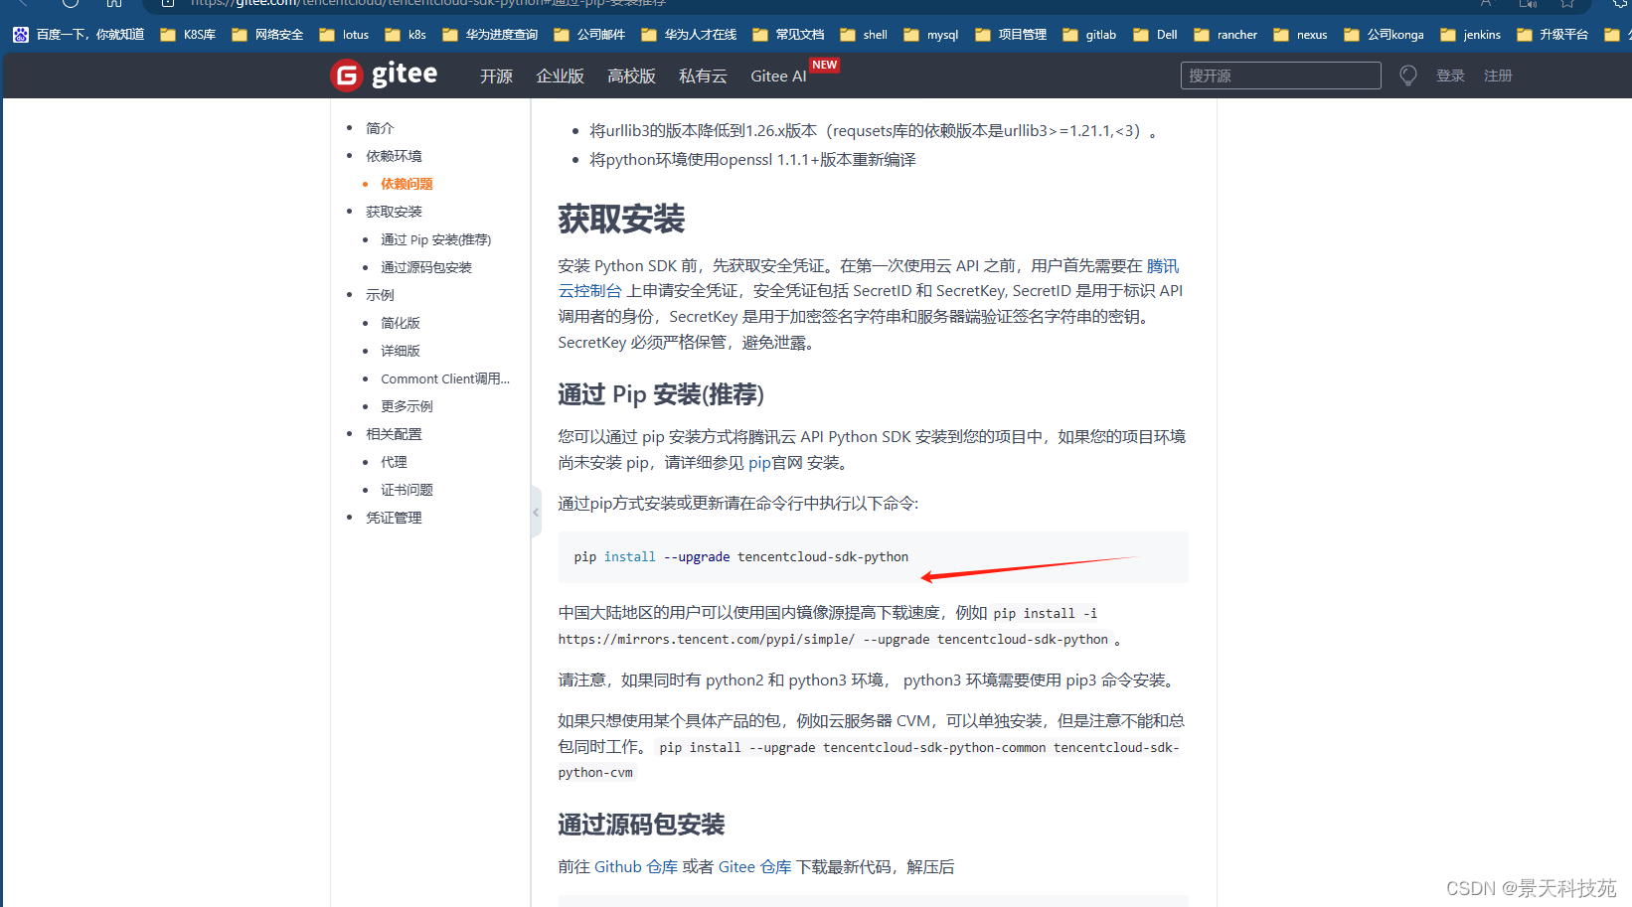This screenshot has height=907, width=1632.
Task: Click the 注册 register button
Action: click(1498, 75)
